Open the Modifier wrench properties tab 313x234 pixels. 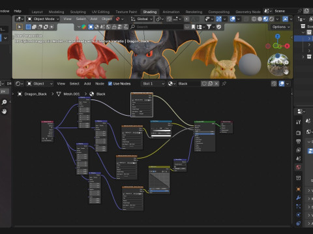pyautogui.click(x=299, y=198)
